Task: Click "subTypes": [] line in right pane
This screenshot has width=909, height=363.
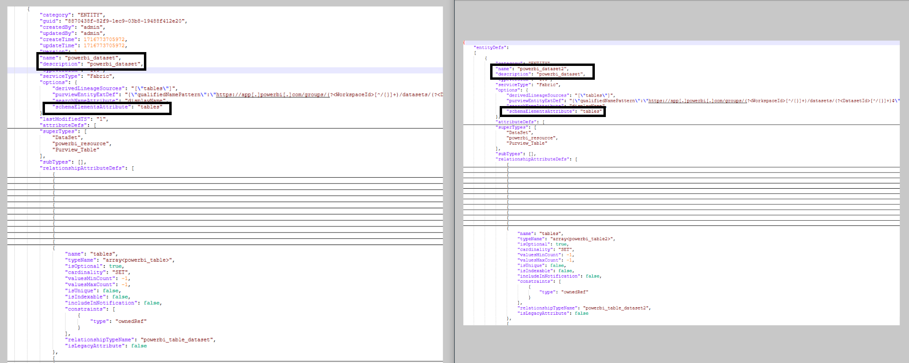Action: 516,154
